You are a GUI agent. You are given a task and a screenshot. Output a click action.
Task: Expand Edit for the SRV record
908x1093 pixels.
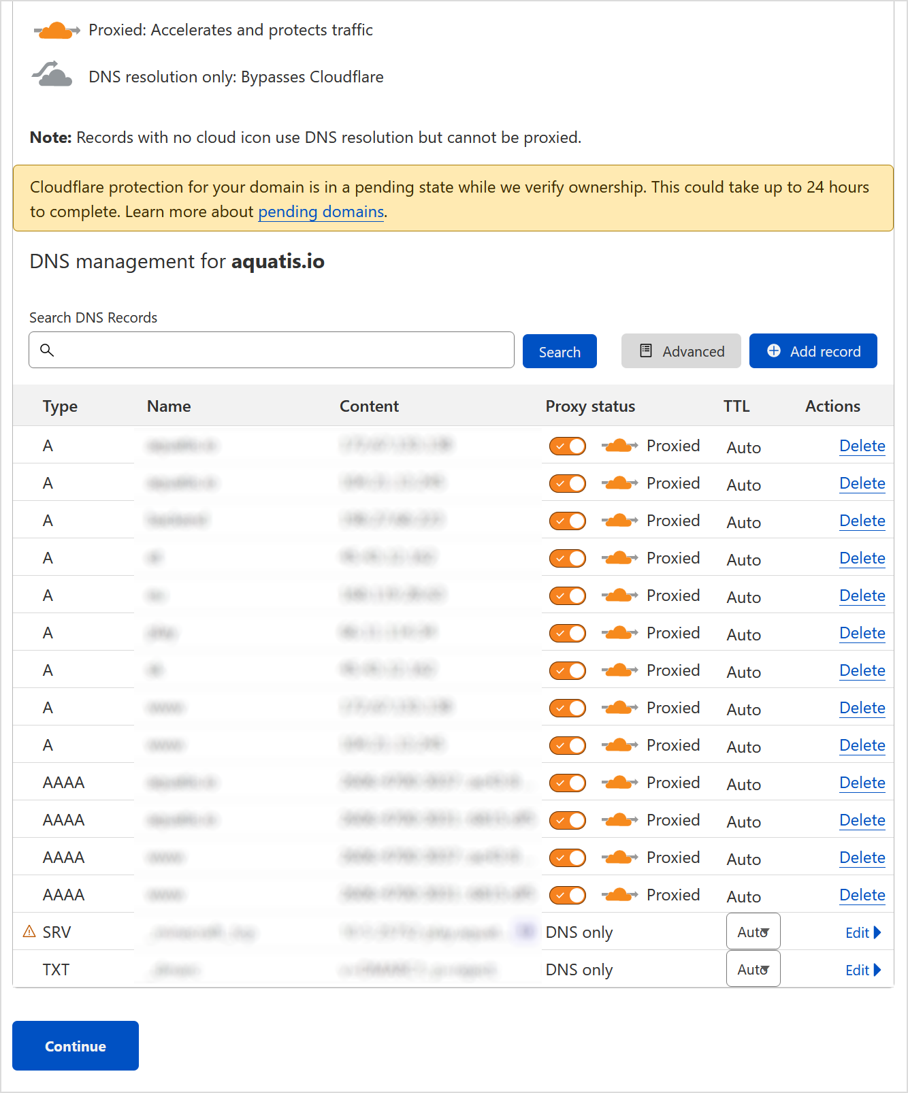(x=863, y=932)
